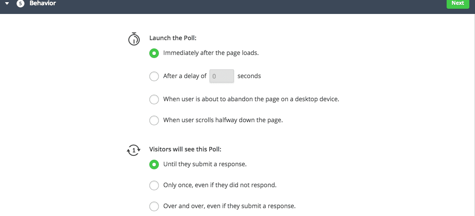Image resolution: width=475 pixels, height=216 pixels.
Task: Click the Behavior section title
Action: 43,3
